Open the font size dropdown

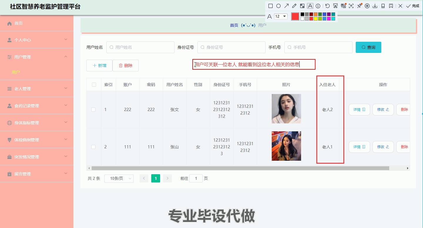coord(281,16)
